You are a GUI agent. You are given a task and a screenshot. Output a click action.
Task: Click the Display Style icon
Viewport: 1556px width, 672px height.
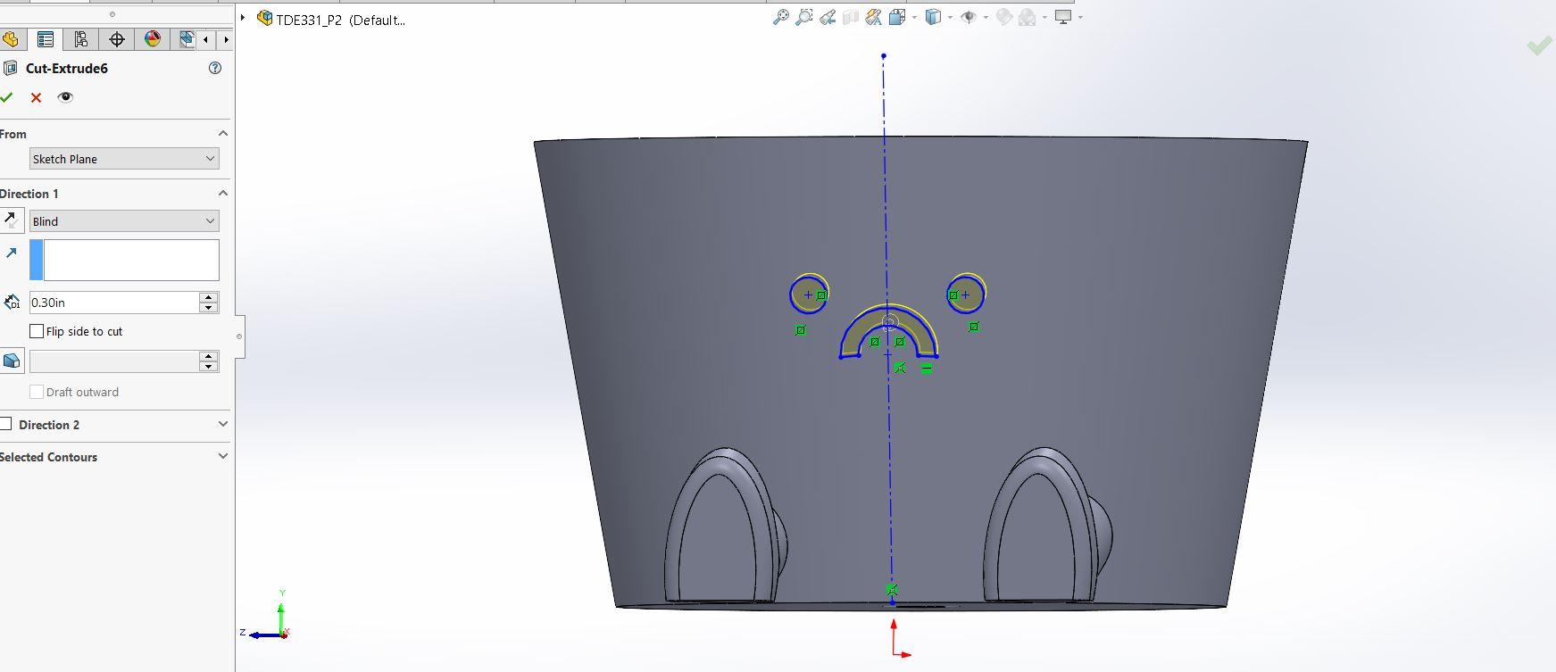coord(933,17)
